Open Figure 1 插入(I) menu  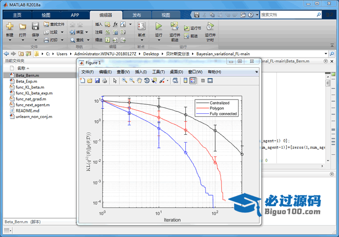(141, 72)
